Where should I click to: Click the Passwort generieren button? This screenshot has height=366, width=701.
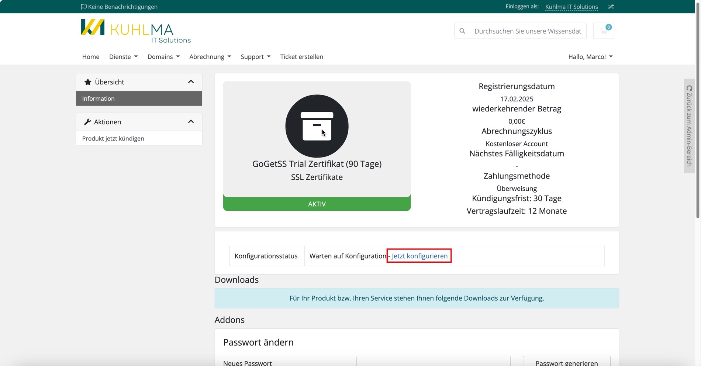tap(567, 361)
